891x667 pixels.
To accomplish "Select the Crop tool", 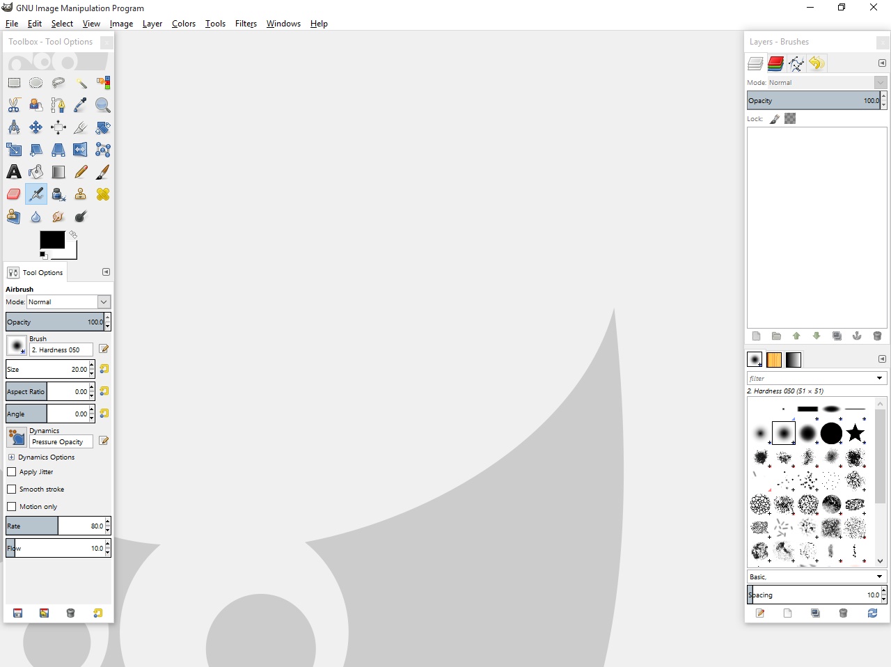I will pyautogui.click(x=81, y=127).
